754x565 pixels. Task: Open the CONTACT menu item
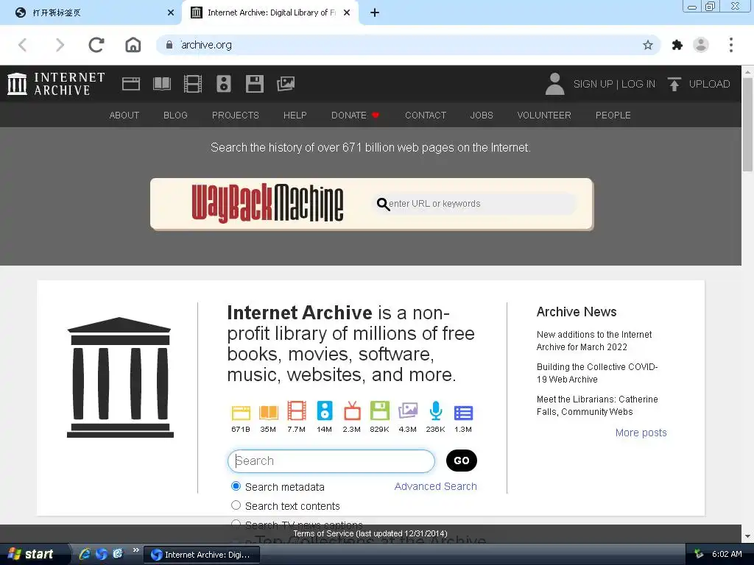click(426, 116)
